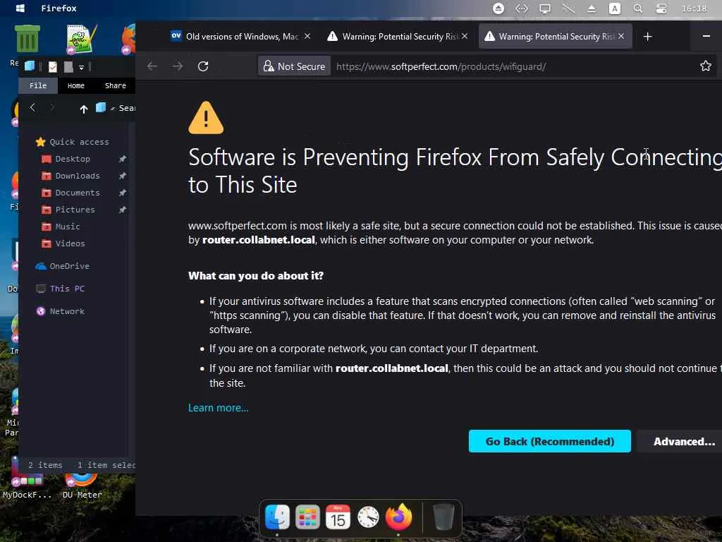Click the pin icon next to Desktop

(123, 159)
